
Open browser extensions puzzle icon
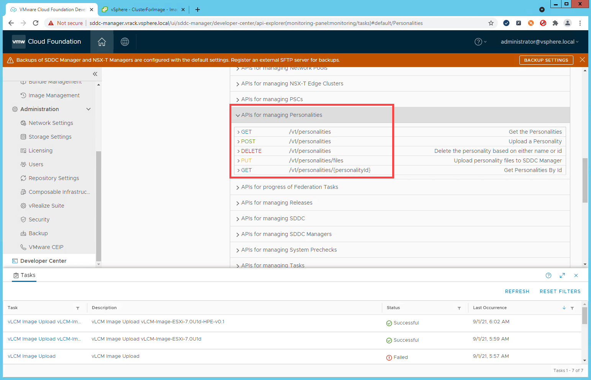(x=555, y=23)
